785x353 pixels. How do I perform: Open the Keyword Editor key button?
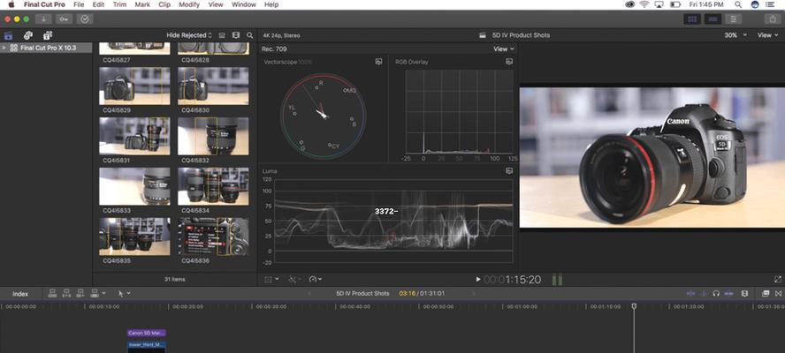tap(64, 19)
